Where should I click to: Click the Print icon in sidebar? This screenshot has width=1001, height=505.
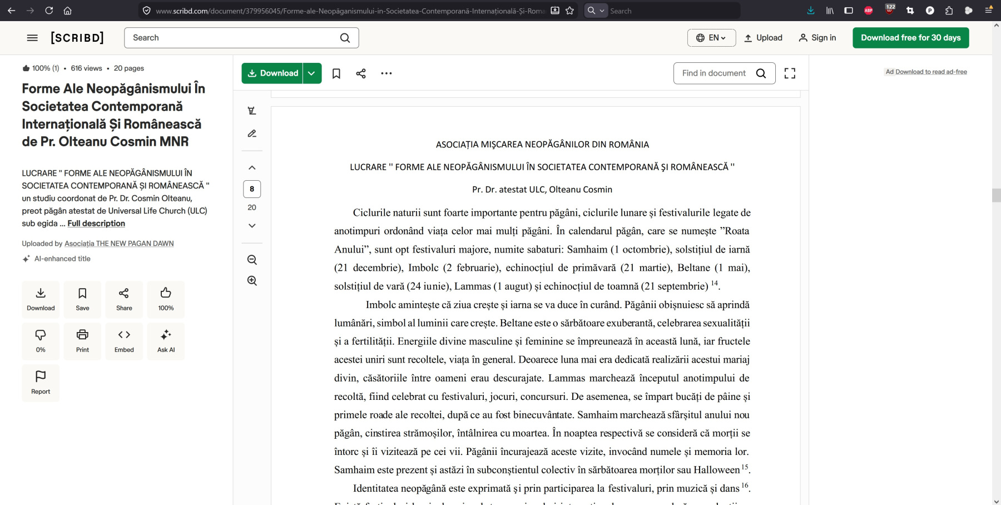[82, 340]
